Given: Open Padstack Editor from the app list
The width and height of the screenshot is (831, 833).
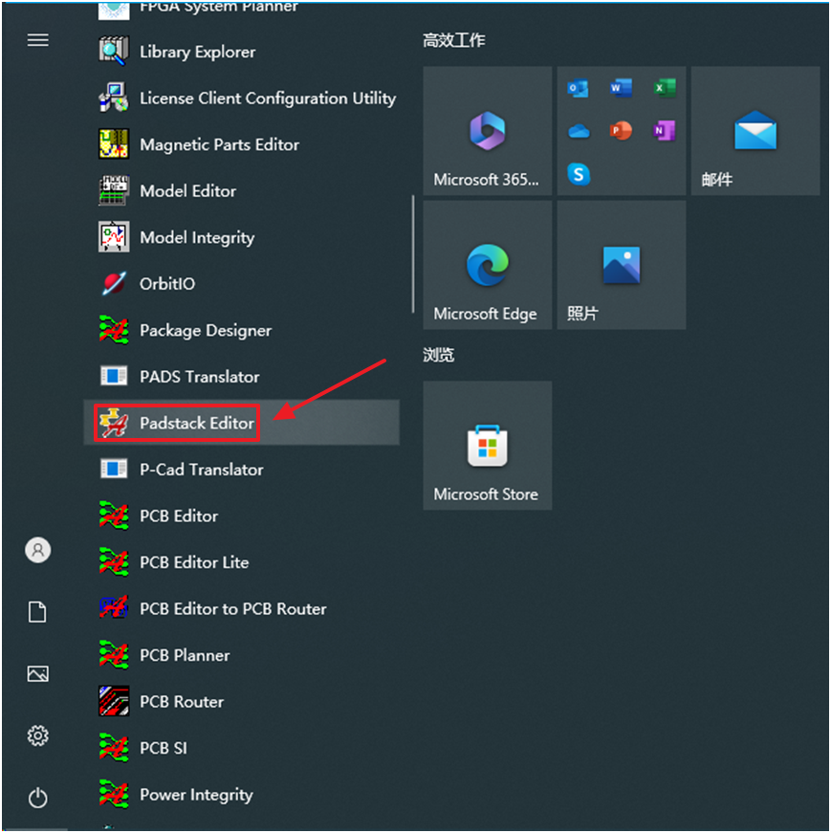Looking at the screenshot, I should pos(196,423).
